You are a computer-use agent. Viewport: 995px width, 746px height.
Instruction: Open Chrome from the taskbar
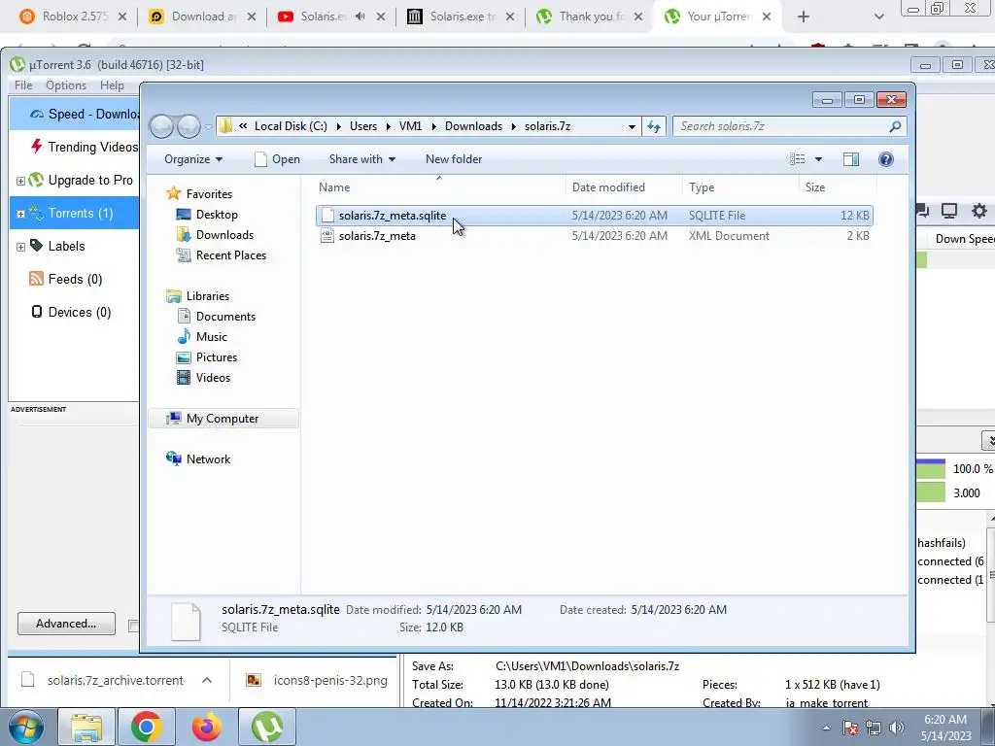click(146, 727)
